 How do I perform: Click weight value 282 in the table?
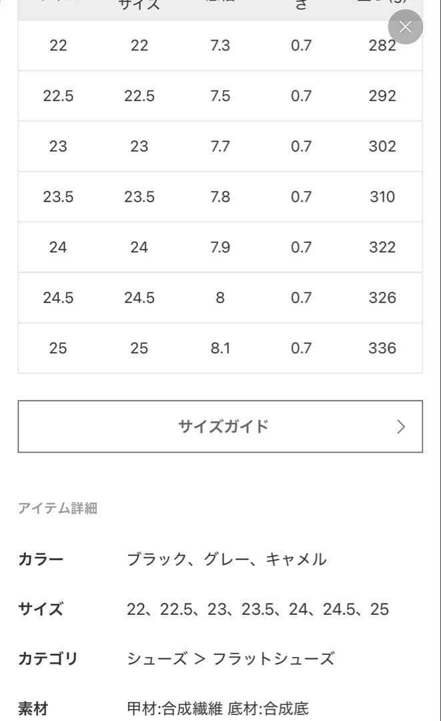(x=382, y=45)
